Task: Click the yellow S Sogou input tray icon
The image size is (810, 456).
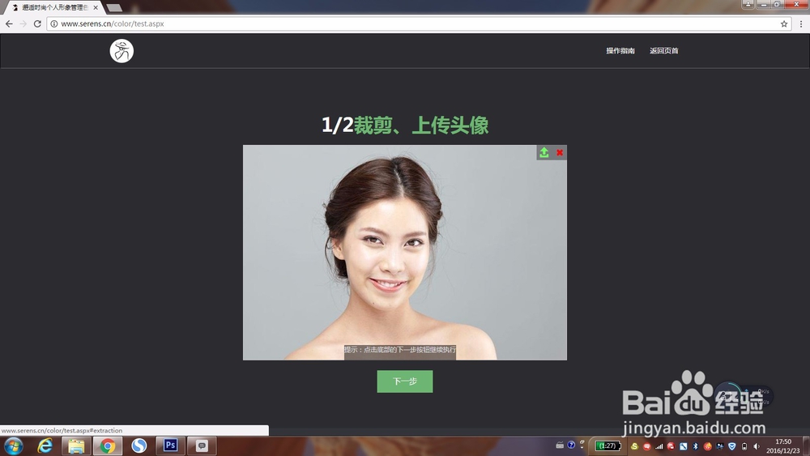Action: (x=634, y=446)
